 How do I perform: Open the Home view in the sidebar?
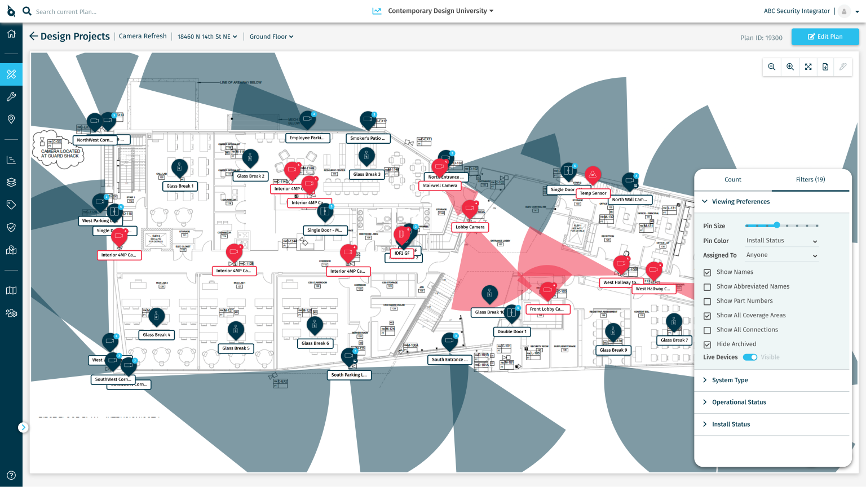11,34
